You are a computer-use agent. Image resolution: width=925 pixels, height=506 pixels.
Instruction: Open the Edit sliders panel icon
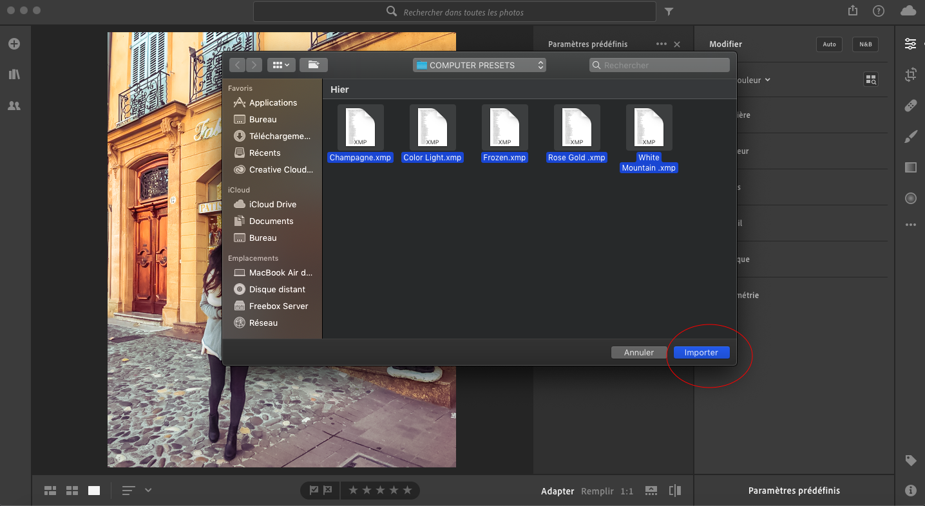pos(910,44)
